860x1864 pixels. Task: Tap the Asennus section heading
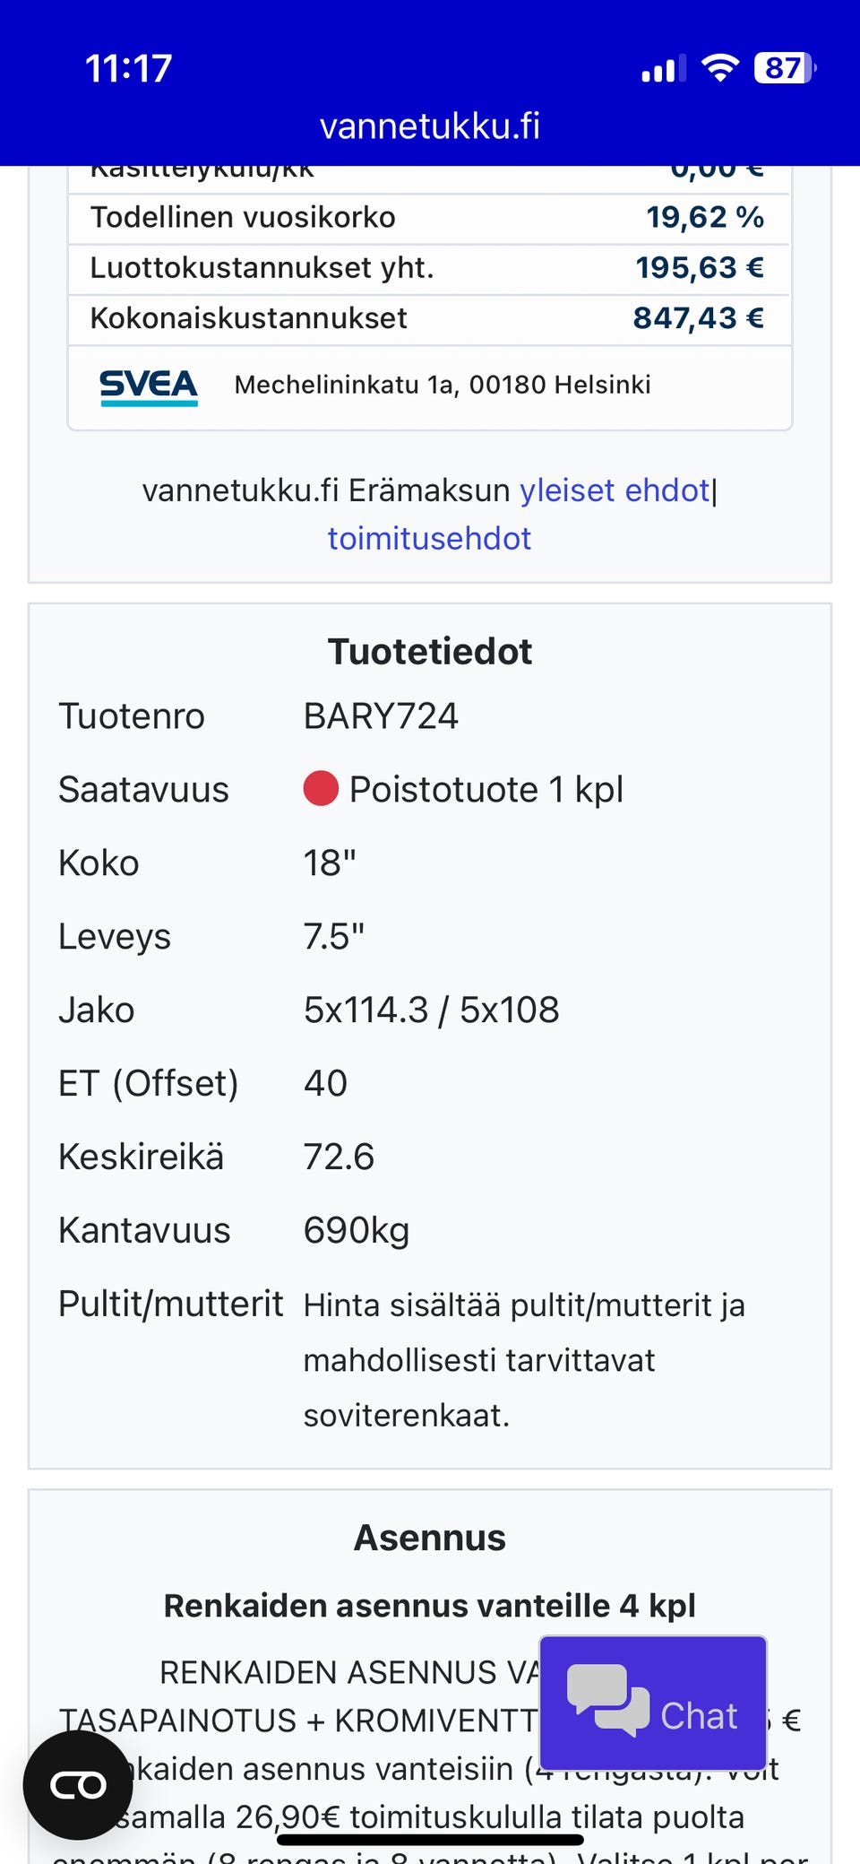[x=430, y=1538]
